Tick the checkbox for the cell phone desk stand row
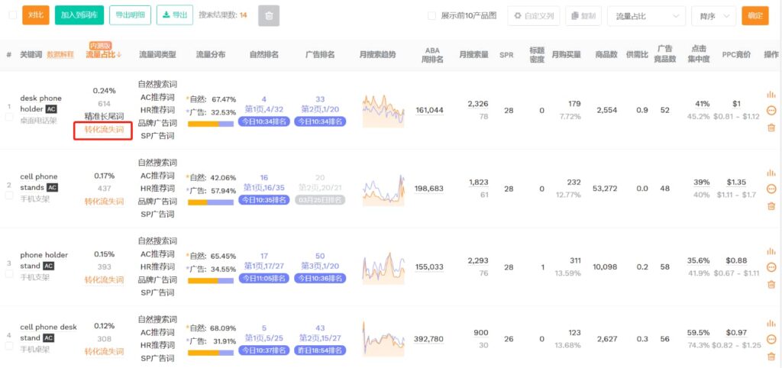 click(9, 346)
